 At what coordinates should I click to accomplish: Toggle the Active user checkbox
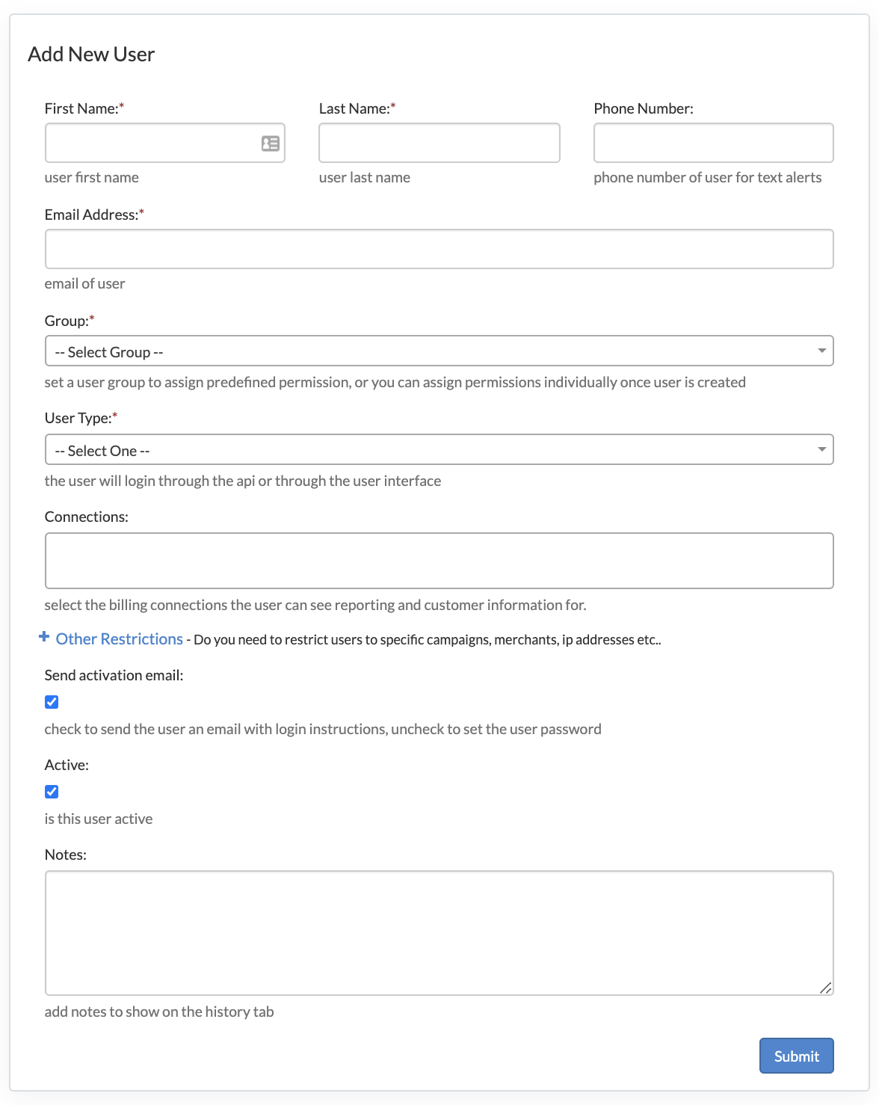point(52,792)
